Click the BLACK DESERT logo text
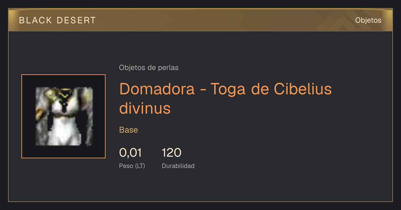Viewport: 401px width, 210px height. coord(57,20)
